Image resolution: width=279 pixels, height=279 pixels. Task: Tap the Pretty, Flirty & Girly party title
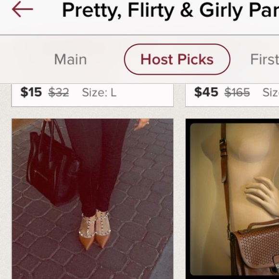(x=170, y=10)
